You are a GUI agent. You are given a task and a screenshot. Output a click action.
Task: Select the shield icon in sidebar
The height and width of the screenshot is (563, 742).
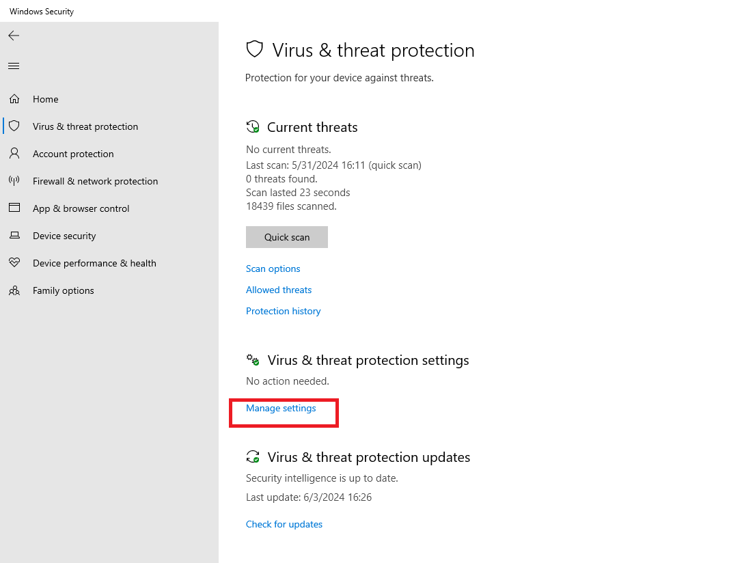coord(14,126)
